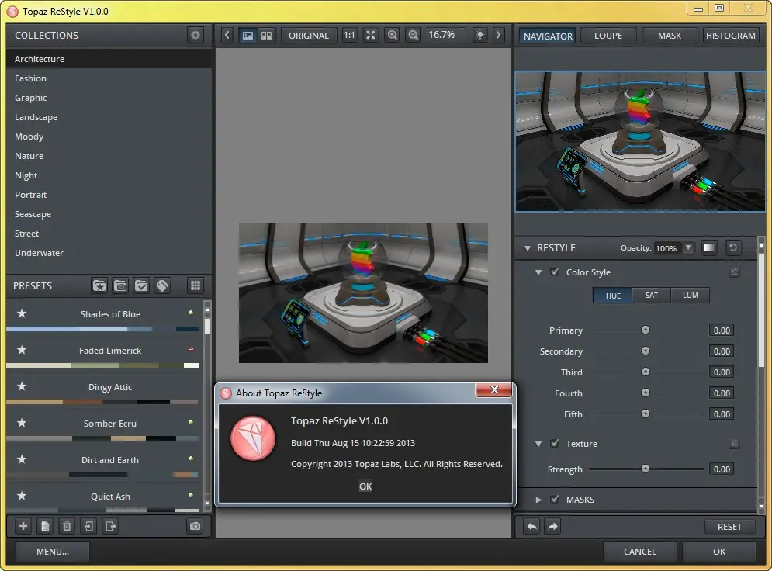Fit the image to the preview window
Image resolution: width=772 pixels, height=571 pixels.
point(371,35)
